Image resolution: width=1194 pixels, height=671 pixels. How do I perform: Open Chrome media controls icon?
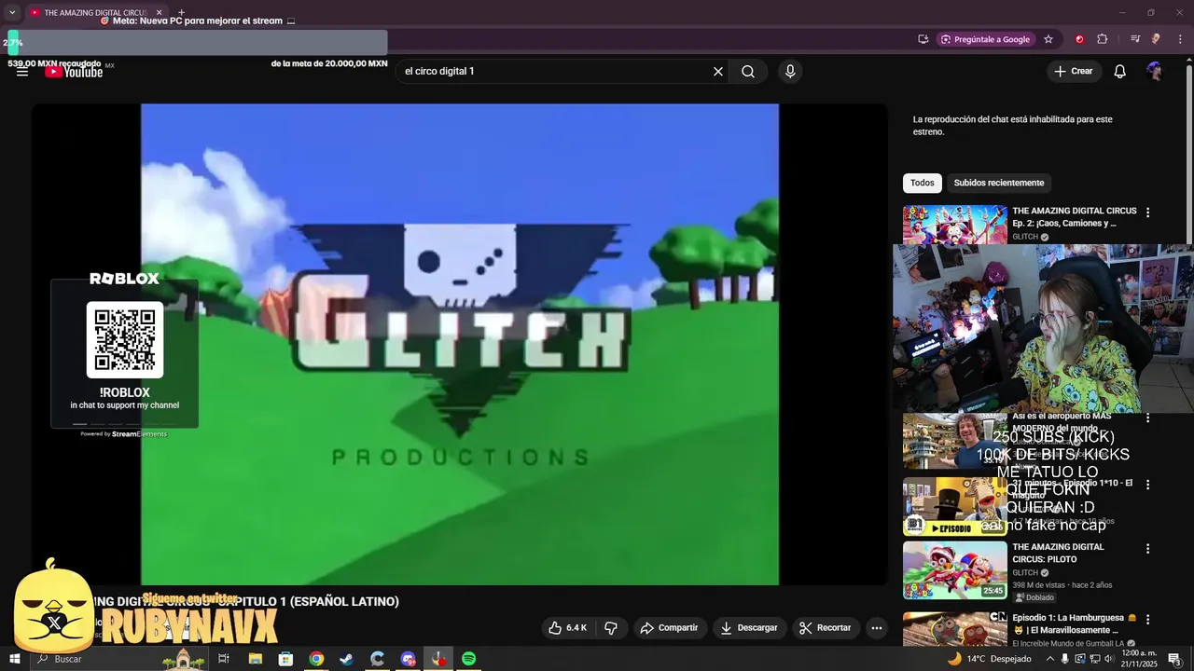1135,39
